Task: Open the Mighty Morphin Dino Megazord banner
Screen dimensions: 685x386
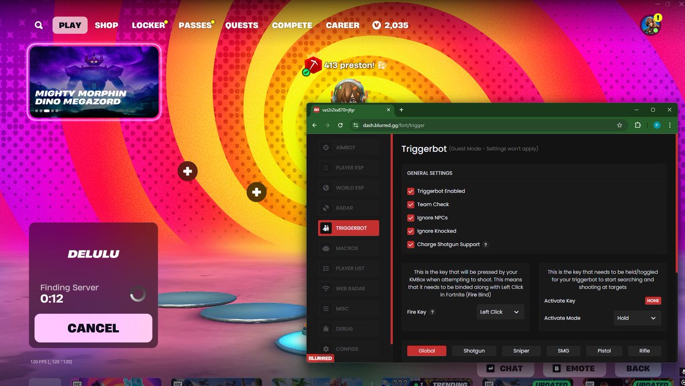Action: pos(94,82)
